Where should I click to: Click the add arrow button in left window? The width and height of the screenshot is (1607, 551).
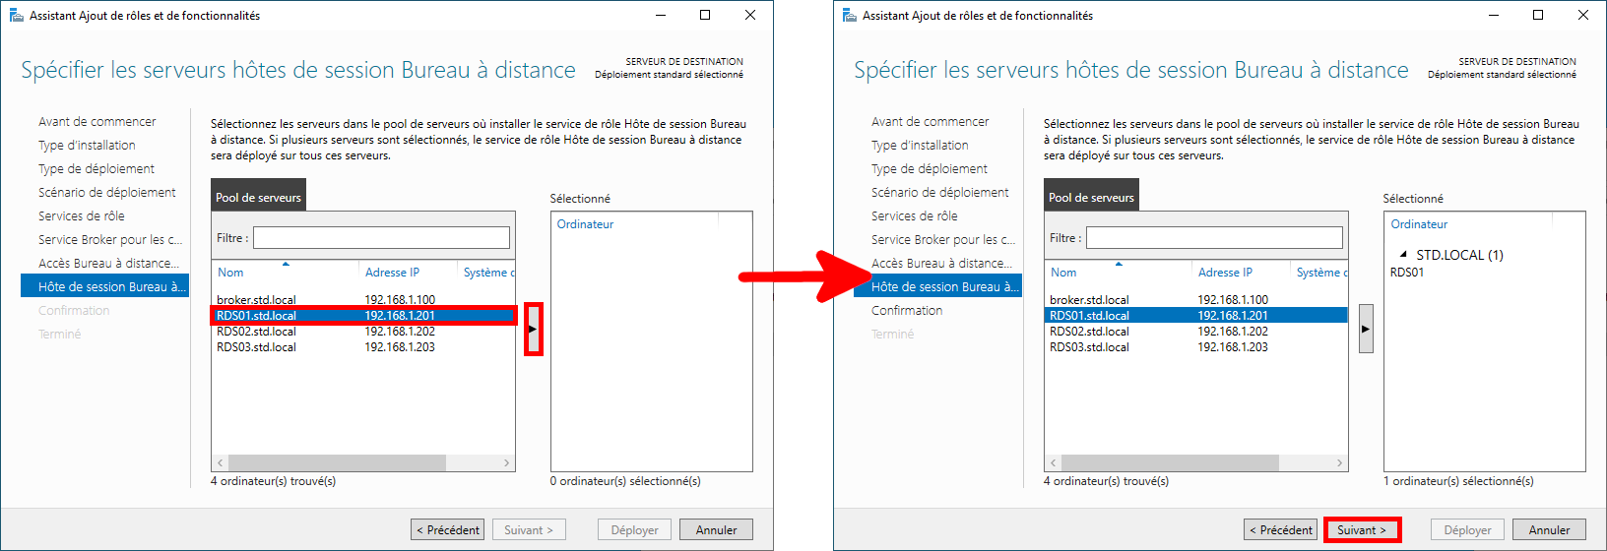coord(533,329)
